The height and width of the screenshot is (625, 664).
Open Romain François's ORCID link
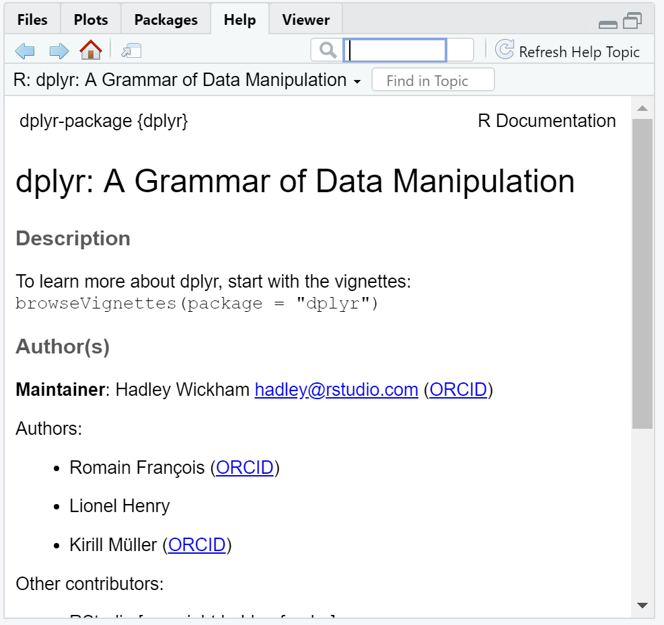[x=245, y=468]
